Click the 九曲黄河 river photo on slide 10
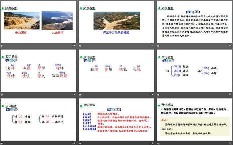 coord(56,20)
